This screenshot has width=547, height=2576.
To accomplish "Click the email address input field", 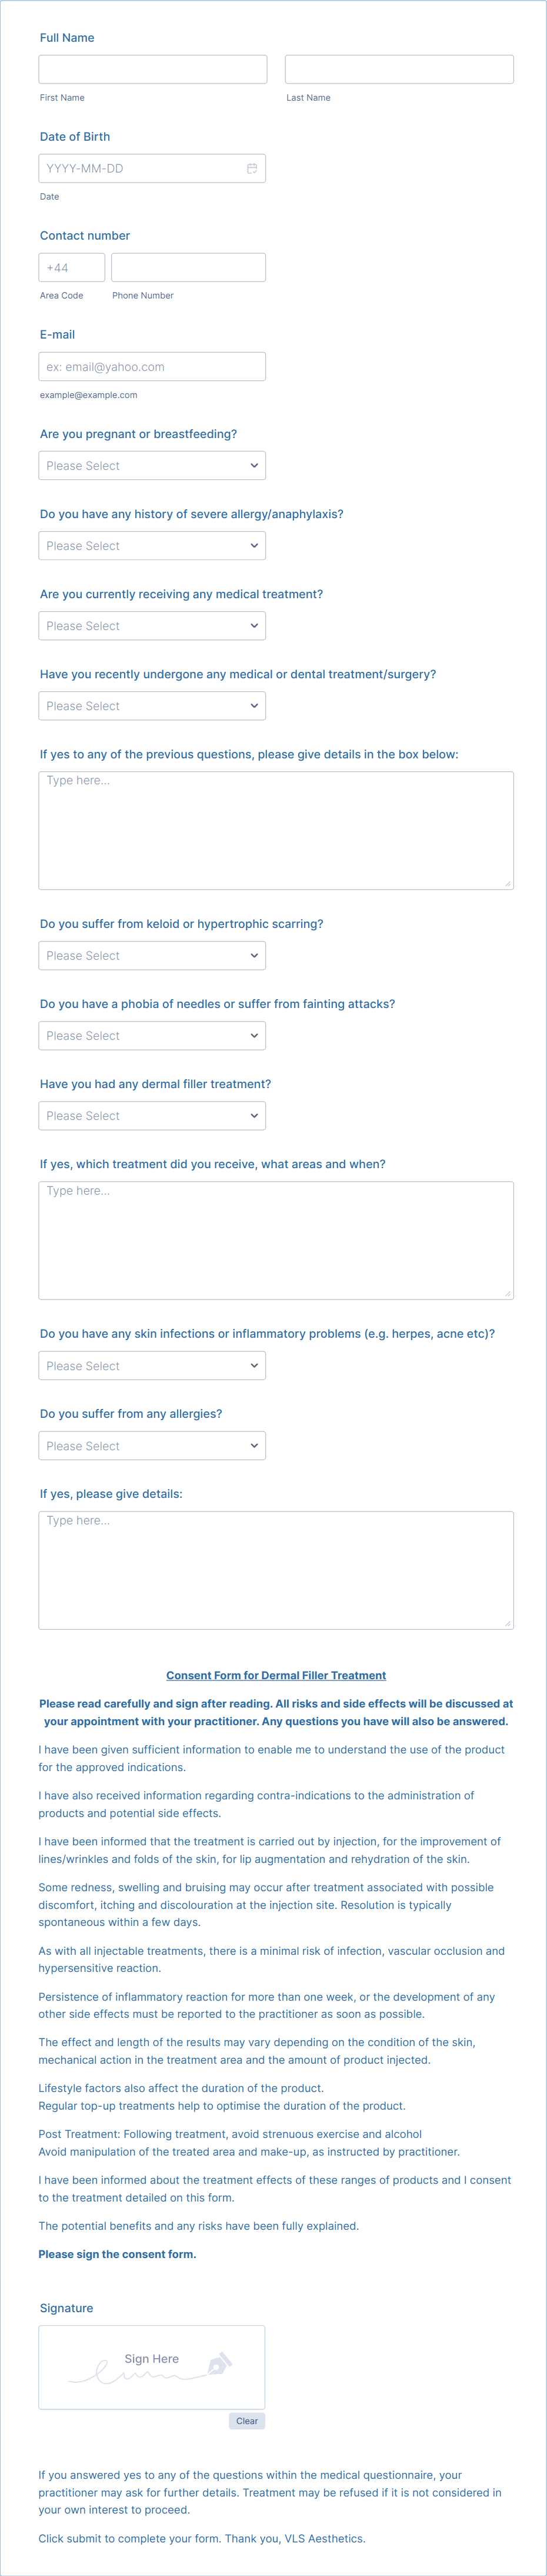I will coord(152,366).
